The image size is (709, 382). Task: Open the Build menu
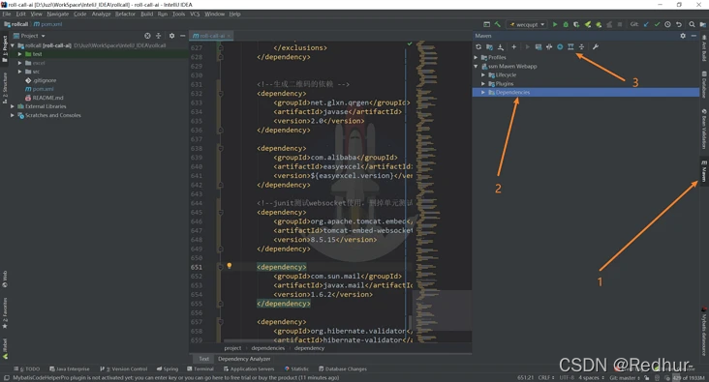tap(146, 14)
